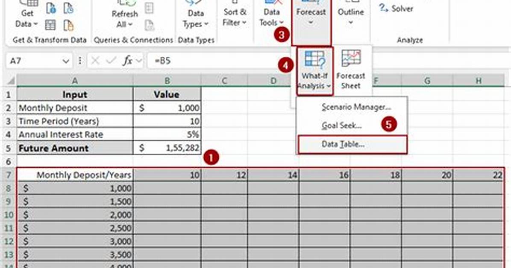511x268 pixels.
Task: Click the row 7 cell with 16
Action: coord(325,175)
